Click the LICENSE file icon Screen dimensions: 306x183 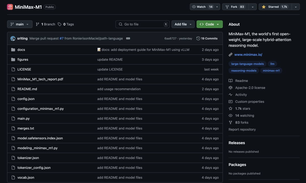(x=13, y=69)
